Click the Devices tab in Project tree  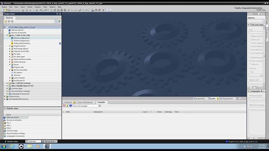click(9, 18)
